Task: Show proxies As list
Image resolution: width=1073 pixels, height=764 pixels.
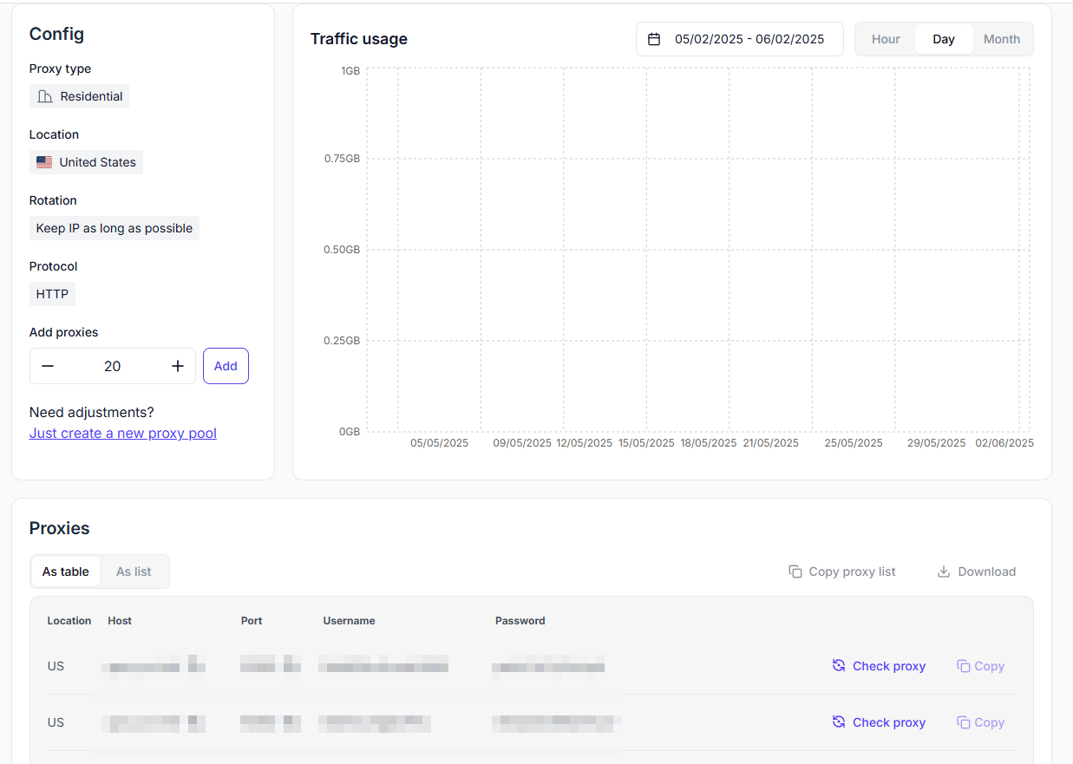Action: [x=134, y=571]
